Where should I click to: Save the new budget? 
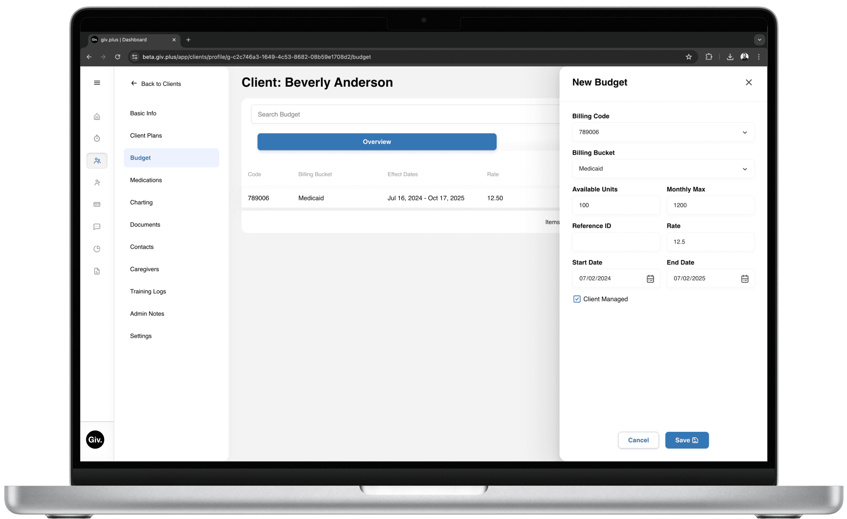point(687,440)
